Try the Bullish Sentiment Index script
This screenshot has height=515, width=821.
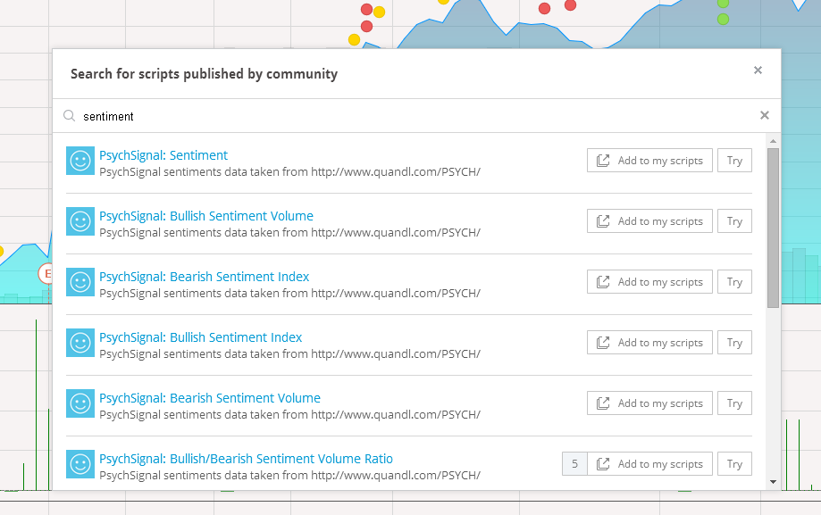click(x=734, y=343)
